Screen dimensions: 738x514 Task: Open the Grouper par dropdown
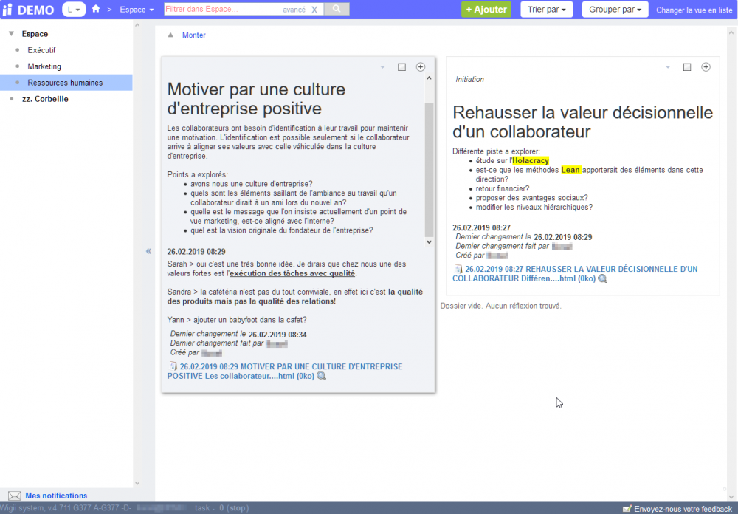pos(615,10)
